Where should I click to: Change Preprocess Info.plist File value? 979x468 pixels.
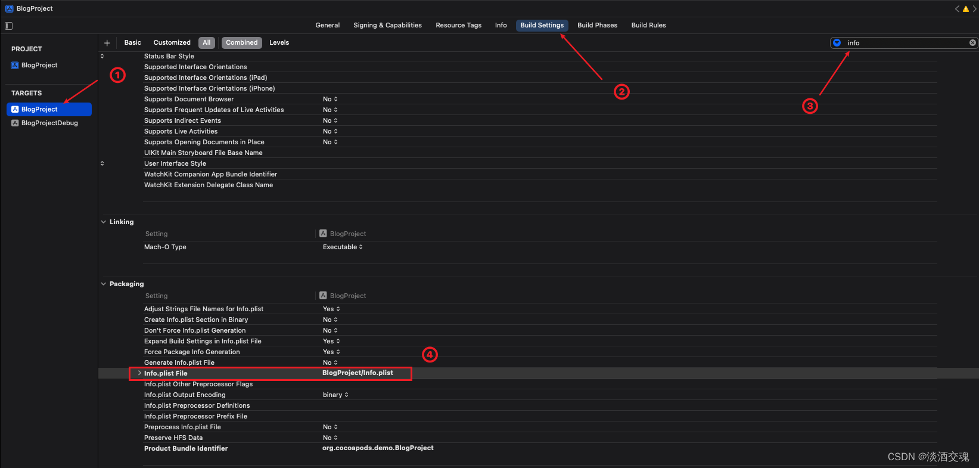point(330,427)
